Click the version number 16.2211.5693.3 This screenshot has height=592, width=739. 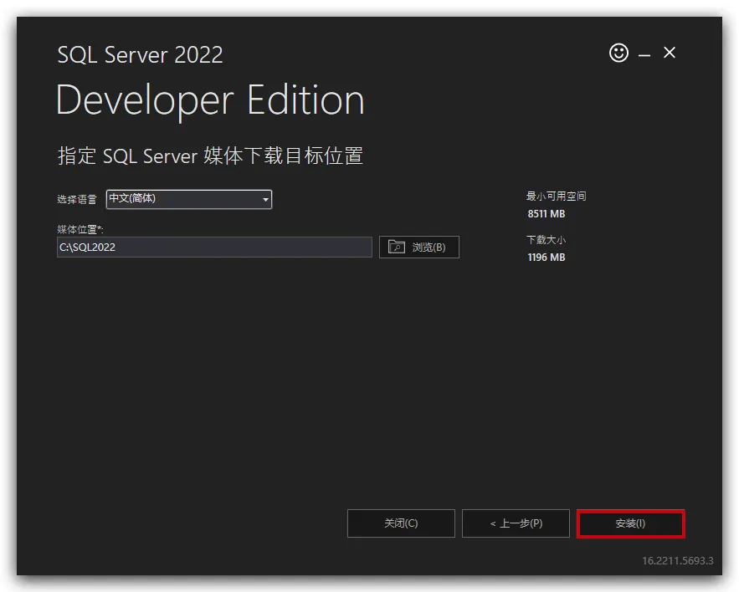[x=677, y=560]
